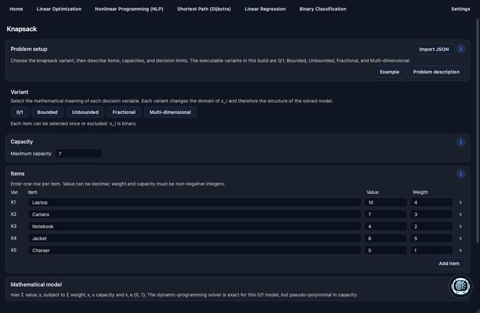Open the Problem setup info icon
This screenshot has width=480, height=313.
[461, 49]
